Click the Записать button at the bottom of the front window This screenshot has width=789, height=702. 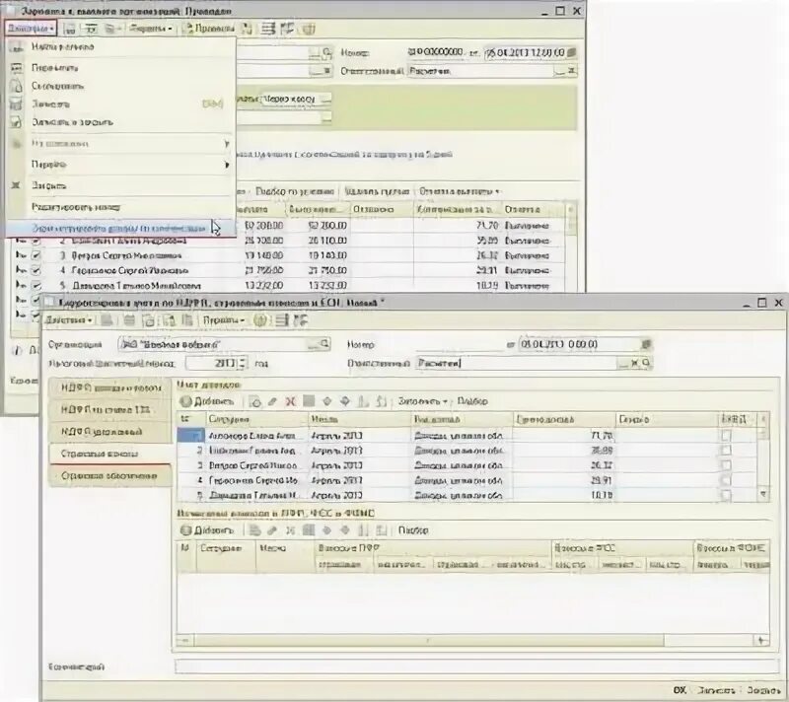click(x=716, y=690)
